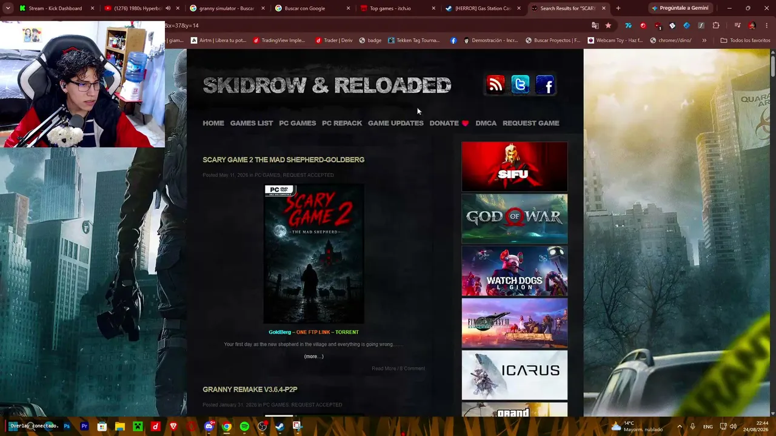
Task: Click the Google Translate icon in address bar
Action: pos(595,25)
